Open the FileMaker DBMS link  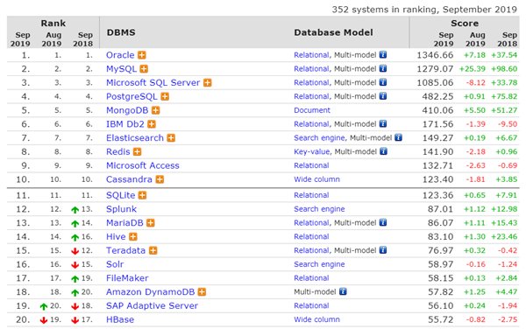[x=127, y=278]
